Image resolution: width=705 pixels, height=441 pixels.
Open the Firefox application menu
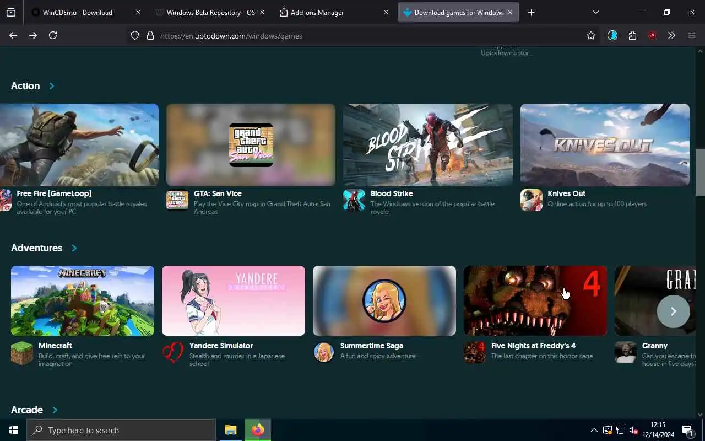pyautogui.click(x=692, y=35)
